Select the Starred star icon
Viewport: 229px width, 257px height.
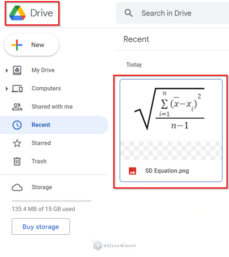coord(17,143)
